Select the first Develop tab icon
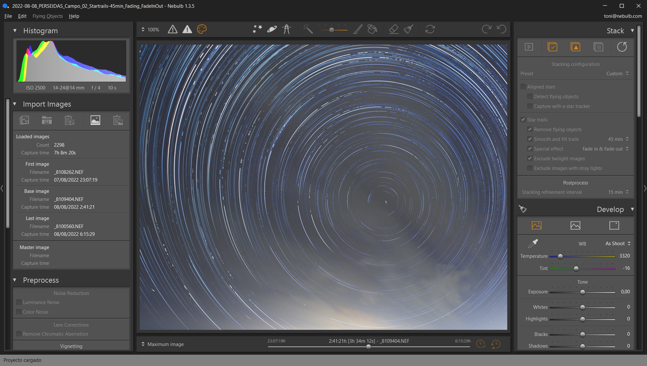Viewport: 647px width, 366px height. click(x=536, y=225)
